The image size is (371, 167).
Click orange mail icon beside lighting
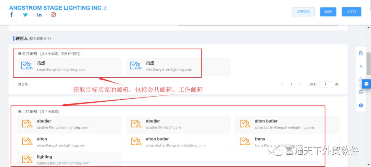27,159
